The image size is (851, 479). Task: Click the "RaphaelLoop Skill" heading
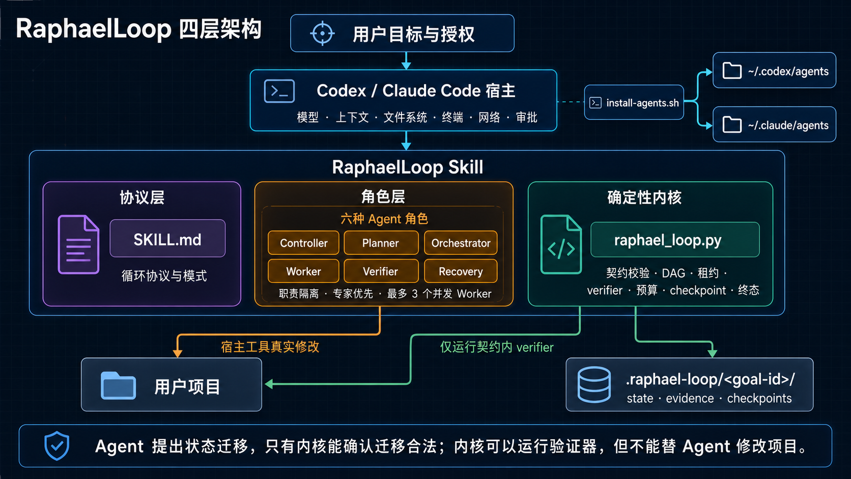click(408, 167)
